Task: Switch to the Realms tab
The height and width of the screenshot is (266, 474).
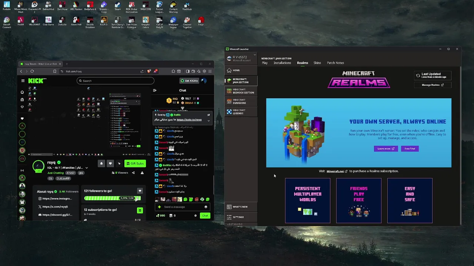Action: click(303, 63)
